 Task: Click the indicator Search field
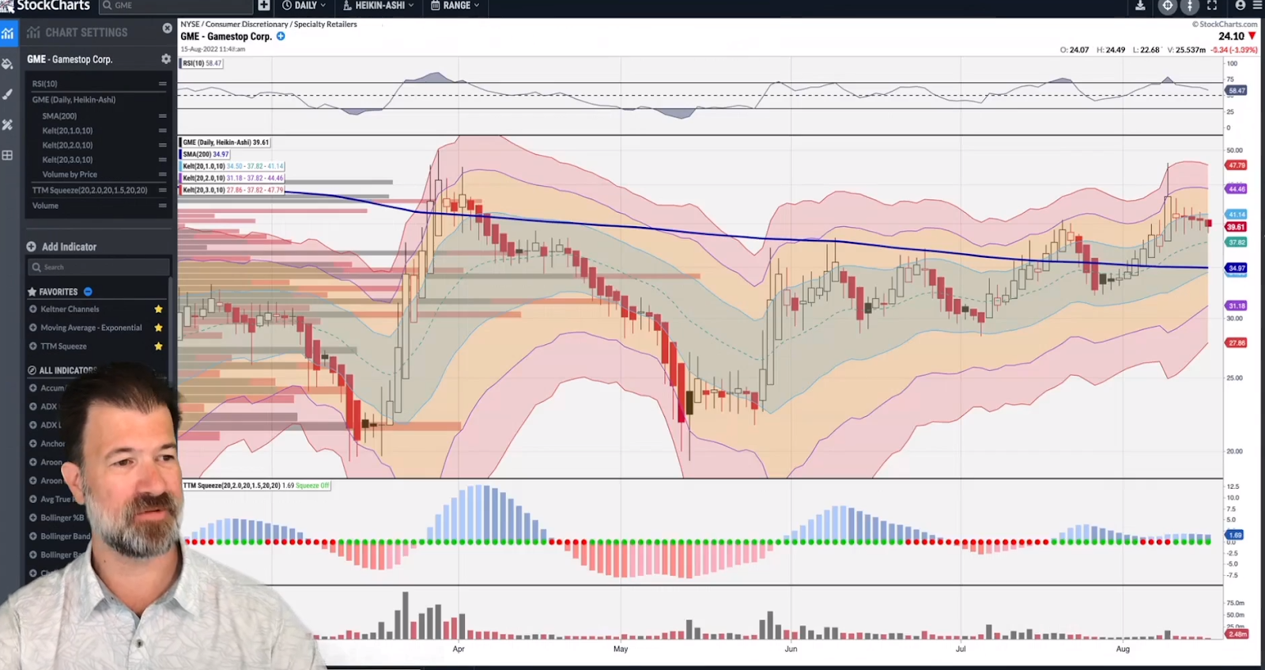point(99,267)
